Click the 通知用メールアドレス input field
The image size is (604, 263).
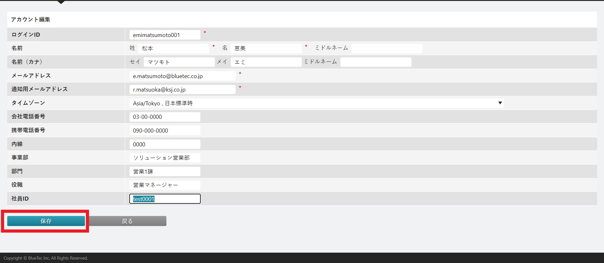pyautogui.click(x=182, y=90)
